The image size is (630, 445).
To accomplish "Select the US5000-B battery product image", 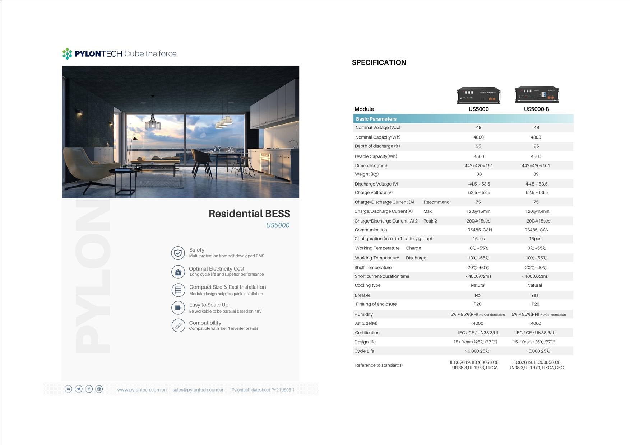I will click(x=537, y=95).
